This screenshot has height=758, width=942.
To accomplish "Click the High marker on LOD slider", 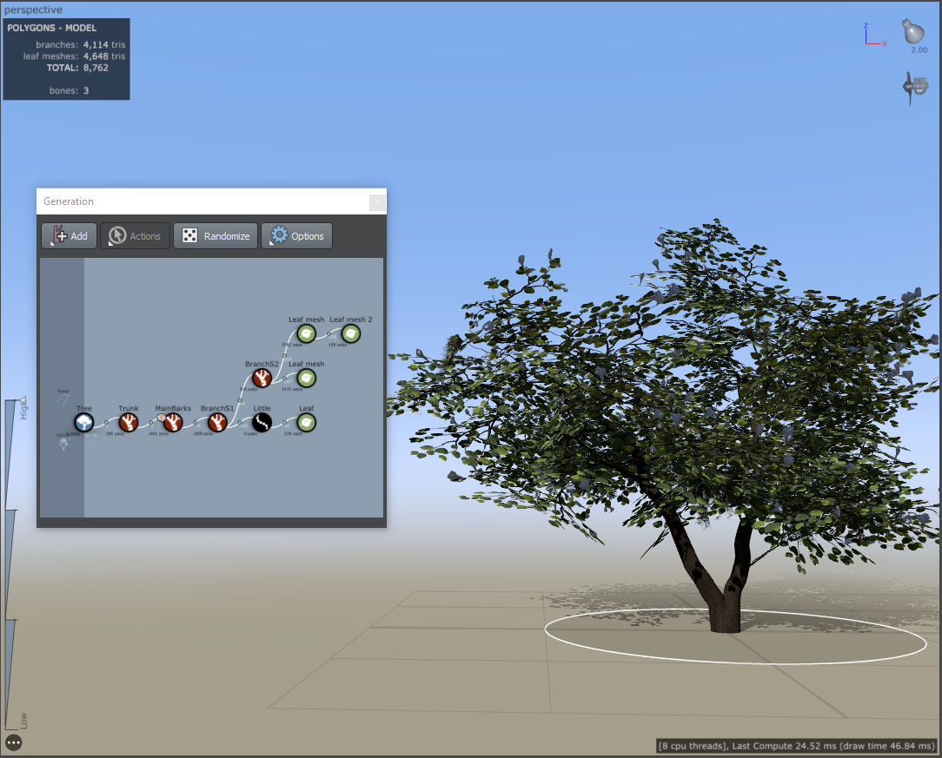I will [23, 400].
